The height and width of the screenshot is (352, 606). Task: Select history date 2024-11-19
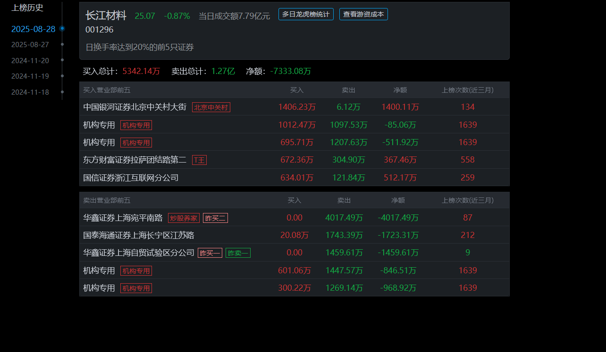pyautogui.click(x=30, y=76)
